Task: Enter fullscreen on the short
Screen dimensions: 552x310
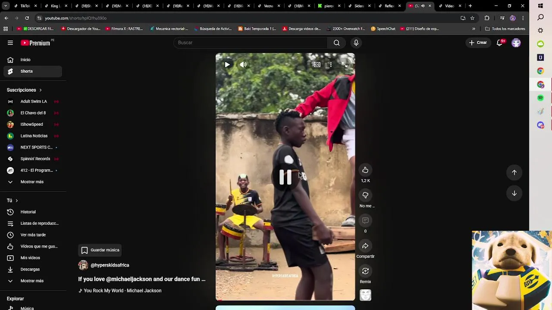Action: [x=345, y=65]
